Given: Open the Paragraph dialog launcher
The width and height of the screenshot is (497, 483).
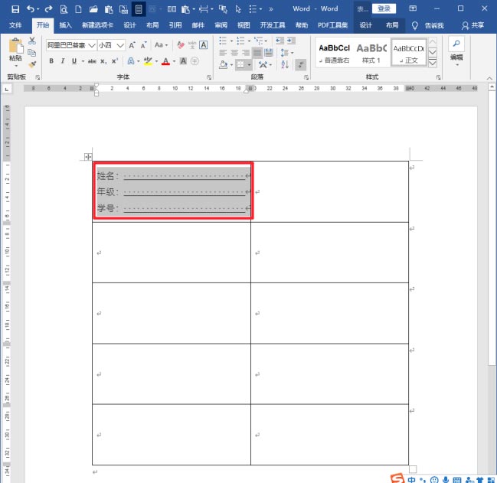Looking at the screenshot, I should point(306,77).
